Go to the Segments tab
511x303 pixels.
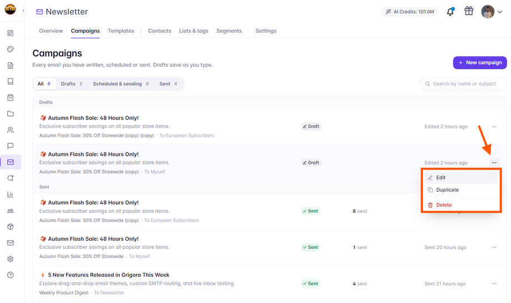(229, 31)
